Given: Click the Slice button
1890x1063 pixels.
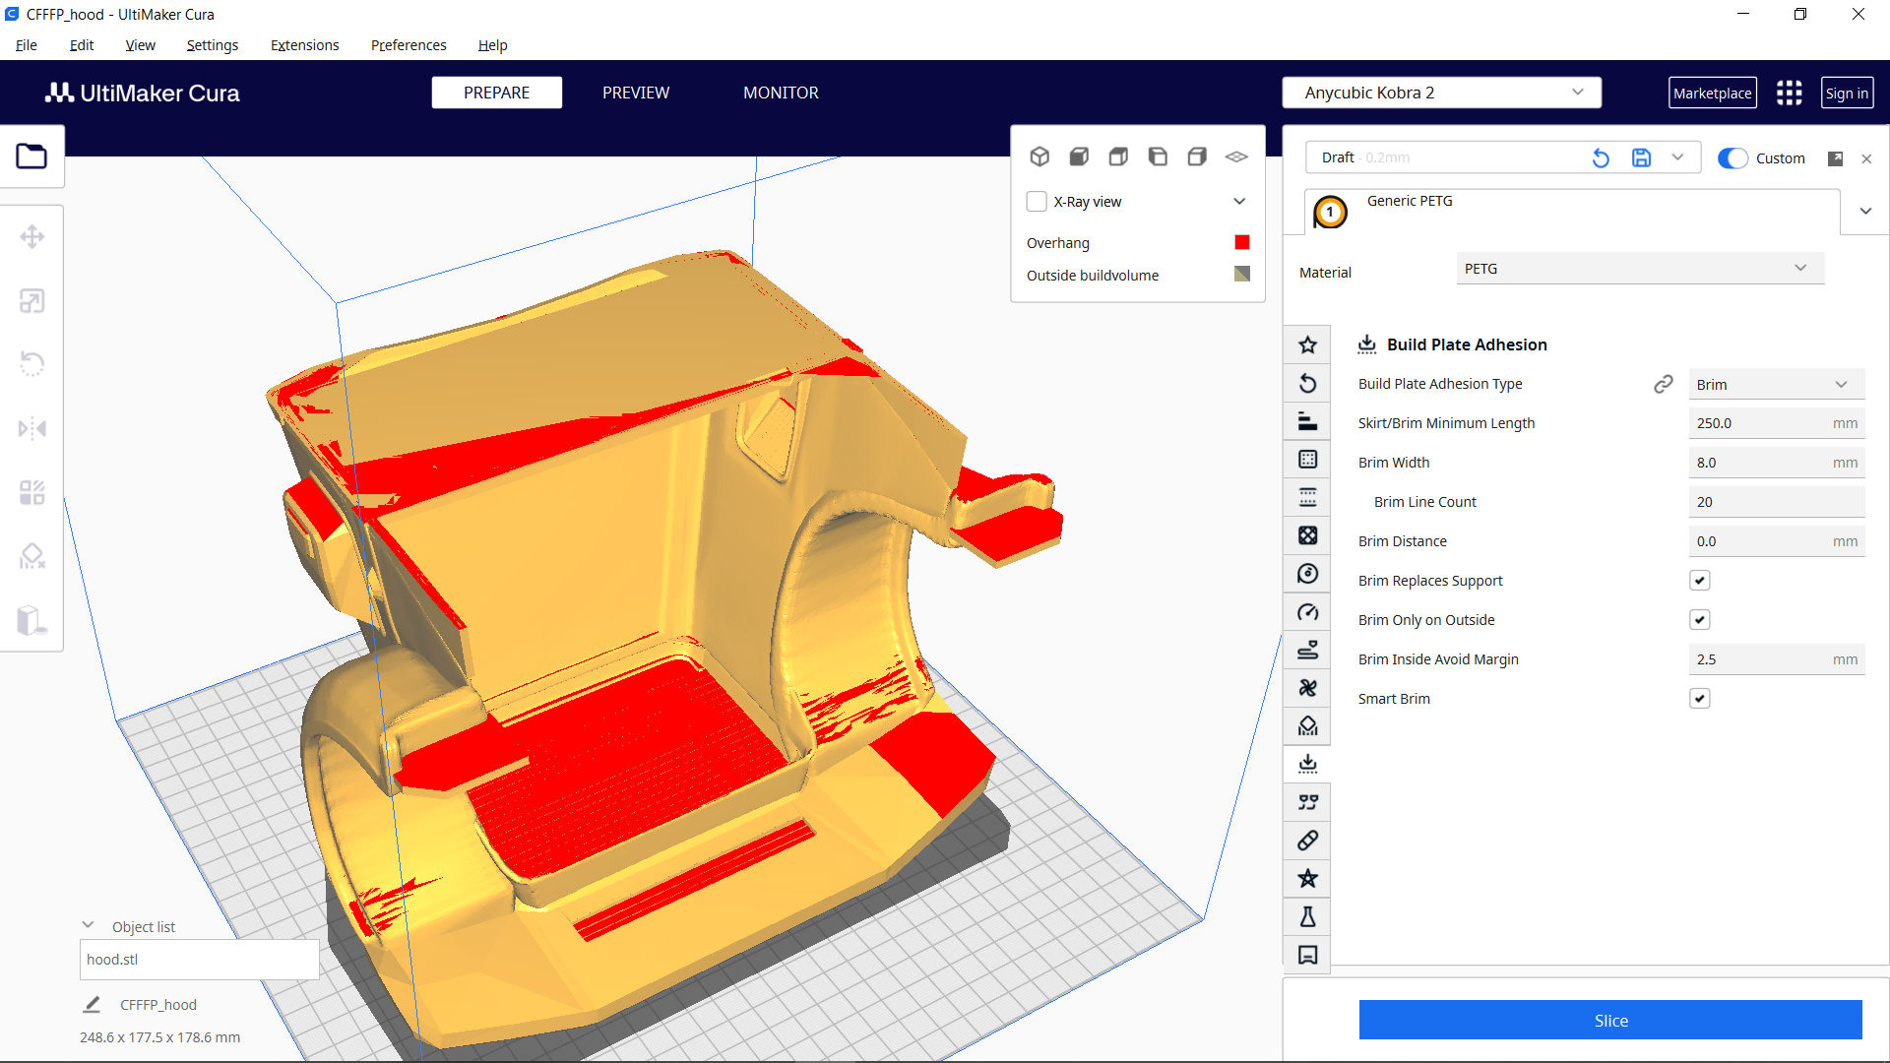Looking at the screenshot, I should (1610, 1021).
